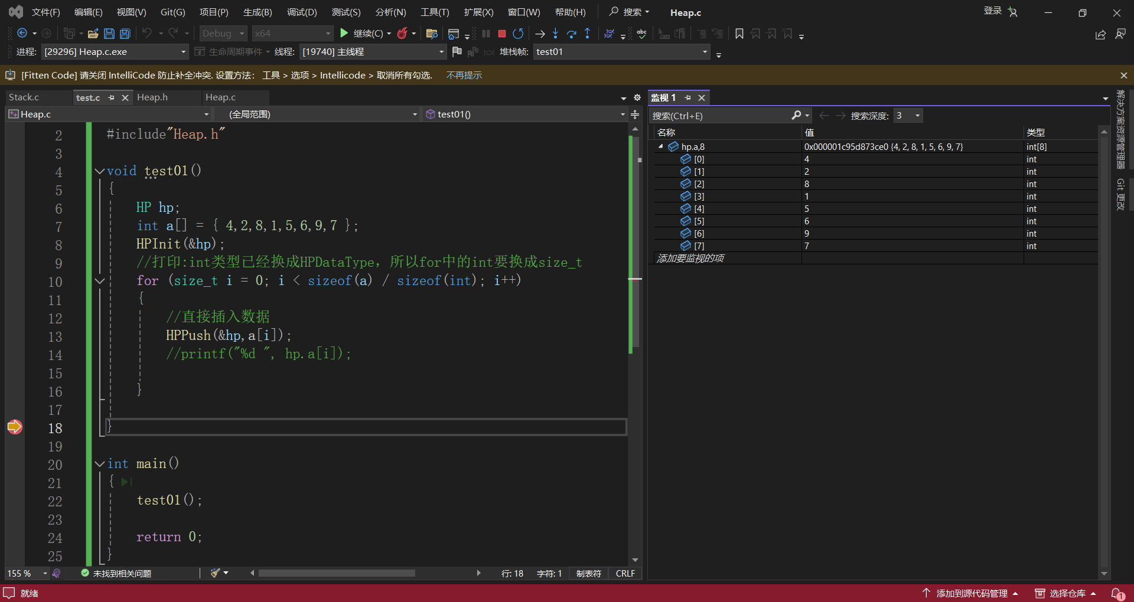Collapse the test01 function fold chevron
The image size is (1134, 602).
click(100, 171)
